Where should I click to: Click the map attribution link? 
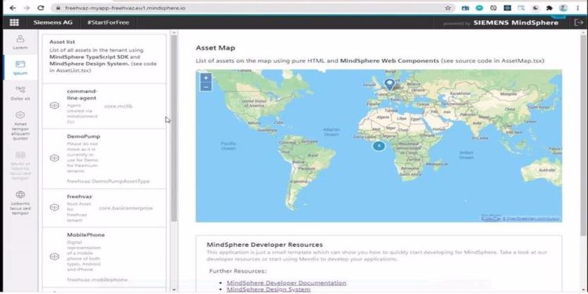530,218
